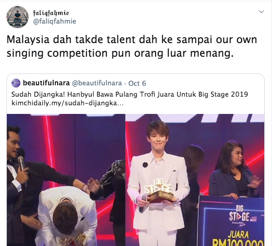Visit the @beautifulnara handle in quoted tweet
272x246 pixels.
(97, 83)
